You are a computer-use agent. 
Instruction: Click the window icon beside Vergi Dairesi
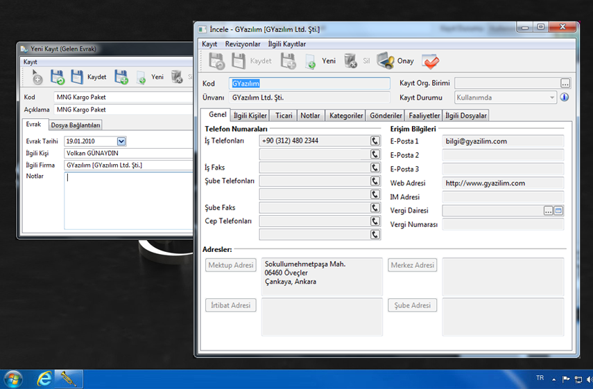click(x=558, y=210)
